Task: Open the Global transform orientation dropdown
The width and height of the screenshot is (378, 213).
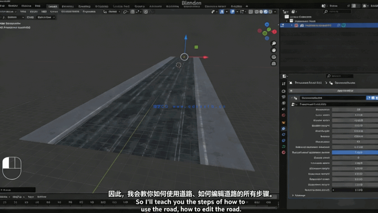Action: click(112, 11)
